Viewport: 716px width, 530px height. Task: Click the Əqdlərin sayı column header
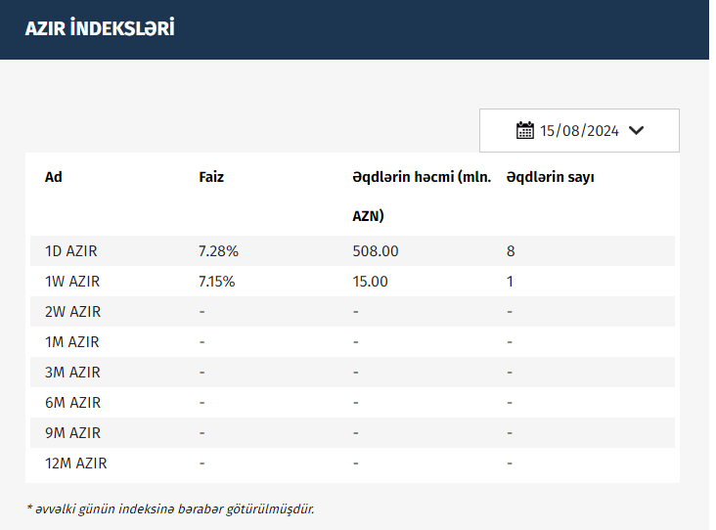coord(550,177)
